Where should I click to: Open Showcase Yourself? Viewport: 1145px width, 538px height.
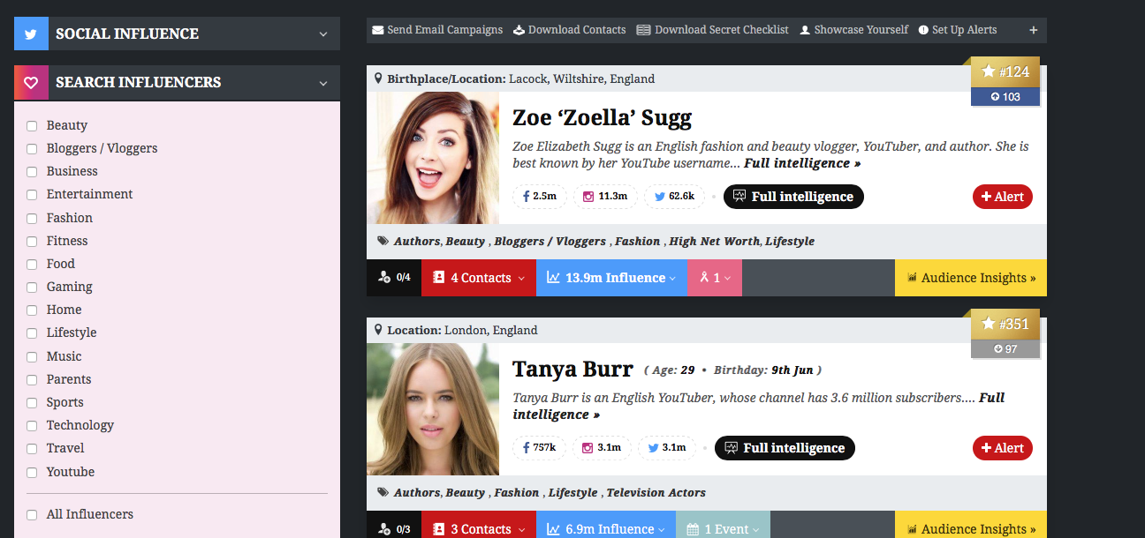pyautogui.click(x=853, y=30)
